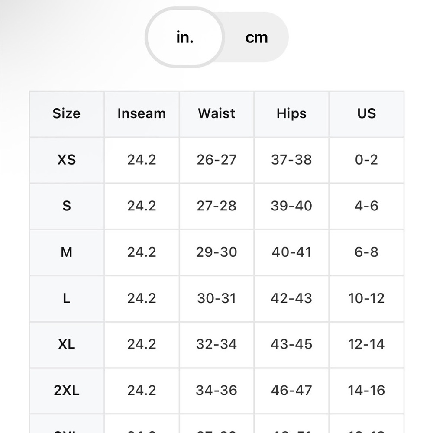Click the 10-12 US size cell

(x=366, y=298)
